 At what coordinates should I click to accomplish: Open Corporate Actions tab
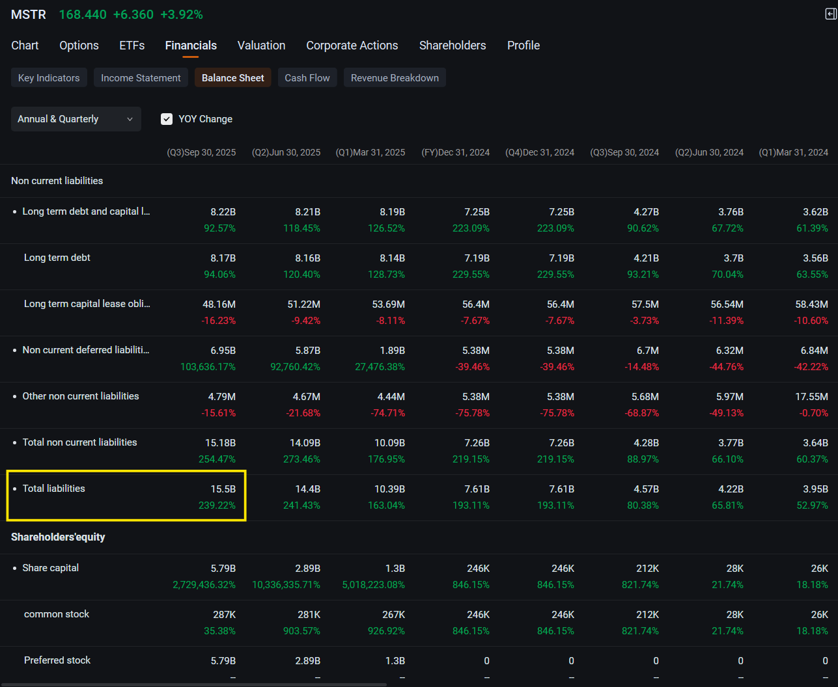[352, 46]
